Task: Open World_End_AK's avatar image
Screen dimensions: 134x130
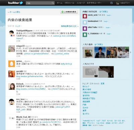Action: click(x=12, y=118)
